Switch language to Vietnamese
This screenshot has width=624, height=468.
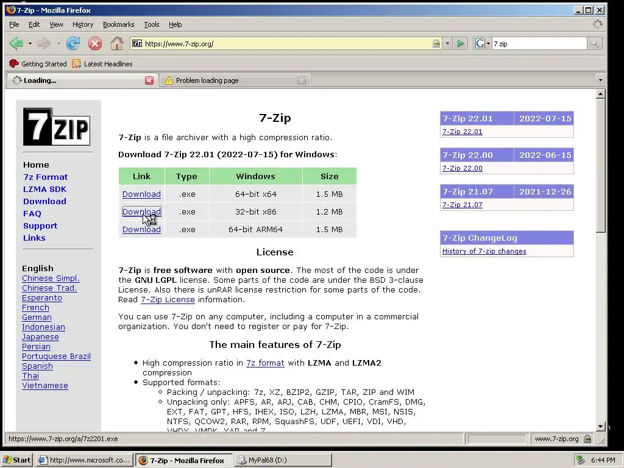(45, 386)
